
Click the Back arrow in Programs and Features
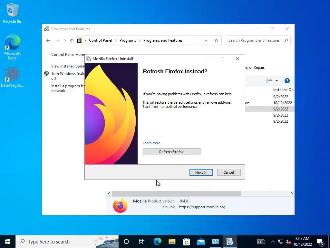click(x=48, y=40)
